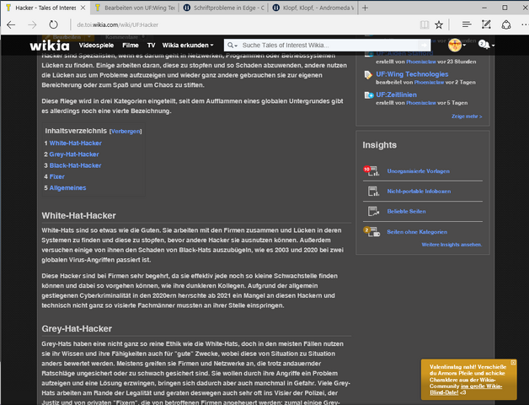Image resolution: width=529 pixels, height=405 pixels.
Task: Open Phoenixclaw profile in the 23 Stunden entry
Action: (420, 62)
